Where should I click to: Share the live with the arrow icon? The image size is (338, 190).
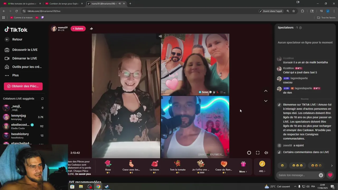coord(91,28)
